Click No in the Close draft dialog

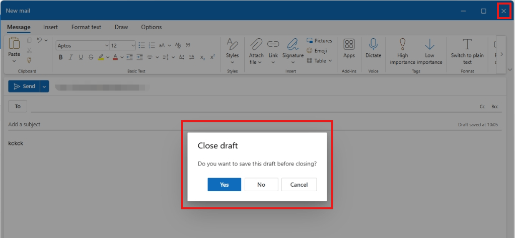click(x=261, y=185)
